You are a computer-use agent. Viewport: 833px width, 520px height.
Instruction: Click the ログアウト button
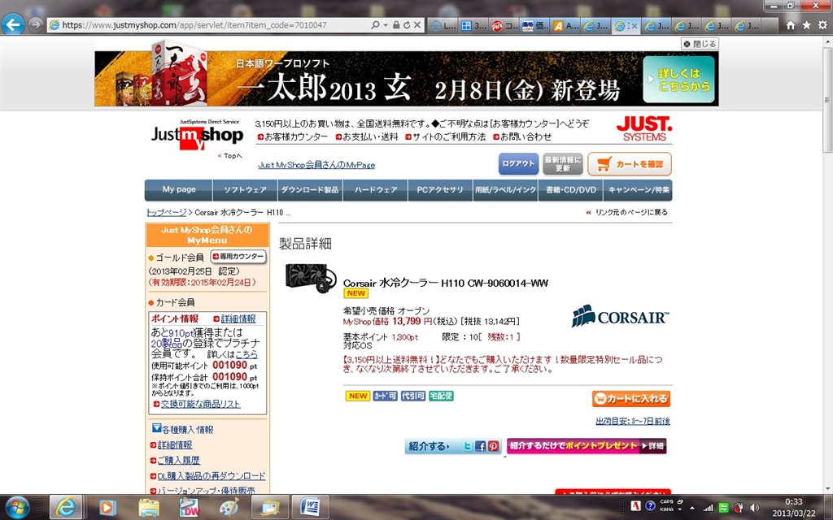[518, 164]
